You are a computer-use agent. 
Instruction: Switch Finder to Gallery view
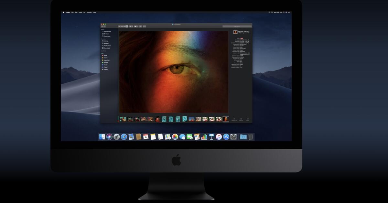(127, 26)
